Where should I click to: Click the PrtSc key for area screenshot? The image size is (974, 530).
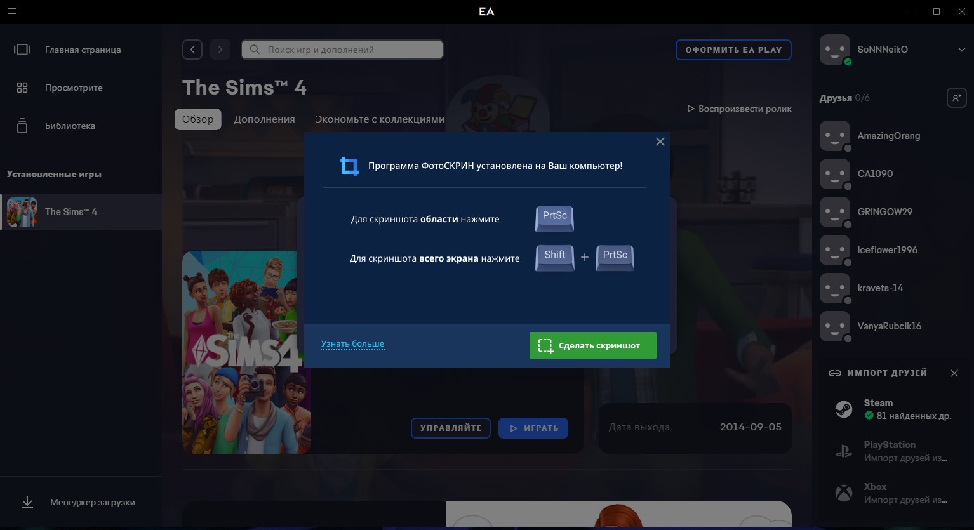tap(555, 218)
